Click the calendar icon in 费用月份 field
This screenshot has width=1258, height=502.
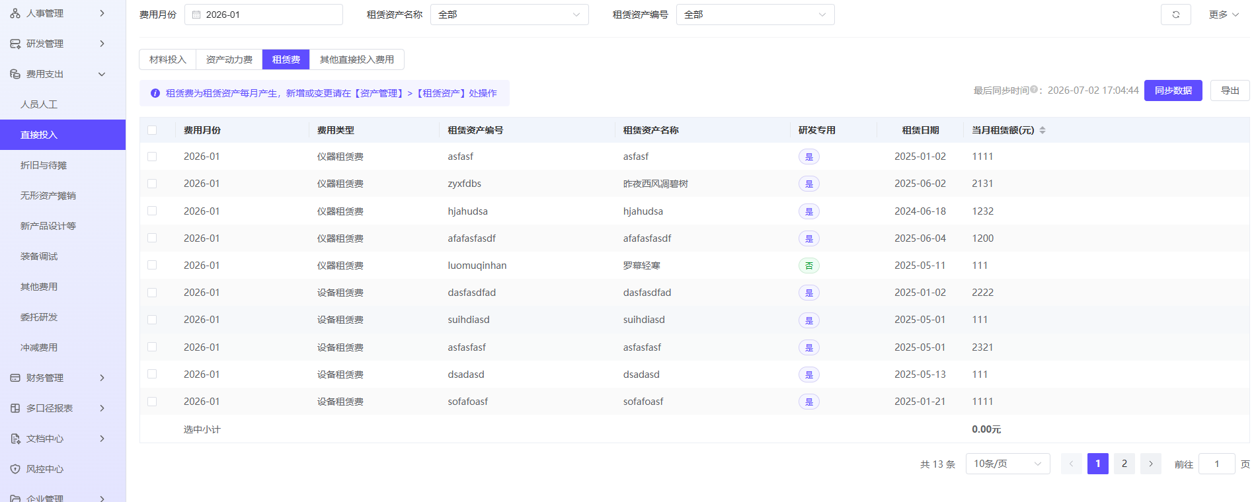coord(196,15)
